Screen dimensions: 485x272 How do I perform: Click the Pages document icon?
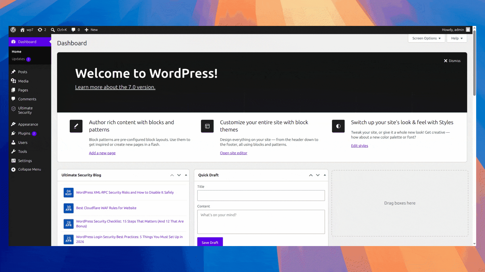pos(13,90)
